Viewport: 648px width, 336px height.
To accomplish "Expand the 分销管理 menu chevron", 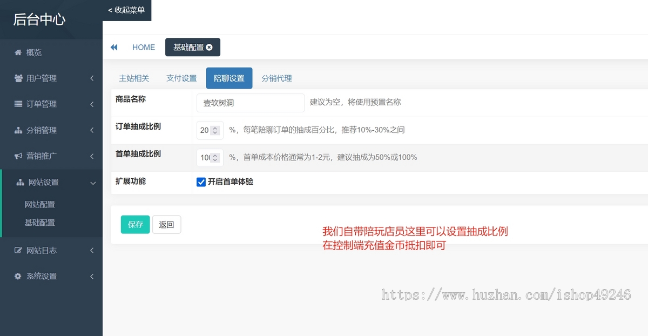I will click(92, 130).
